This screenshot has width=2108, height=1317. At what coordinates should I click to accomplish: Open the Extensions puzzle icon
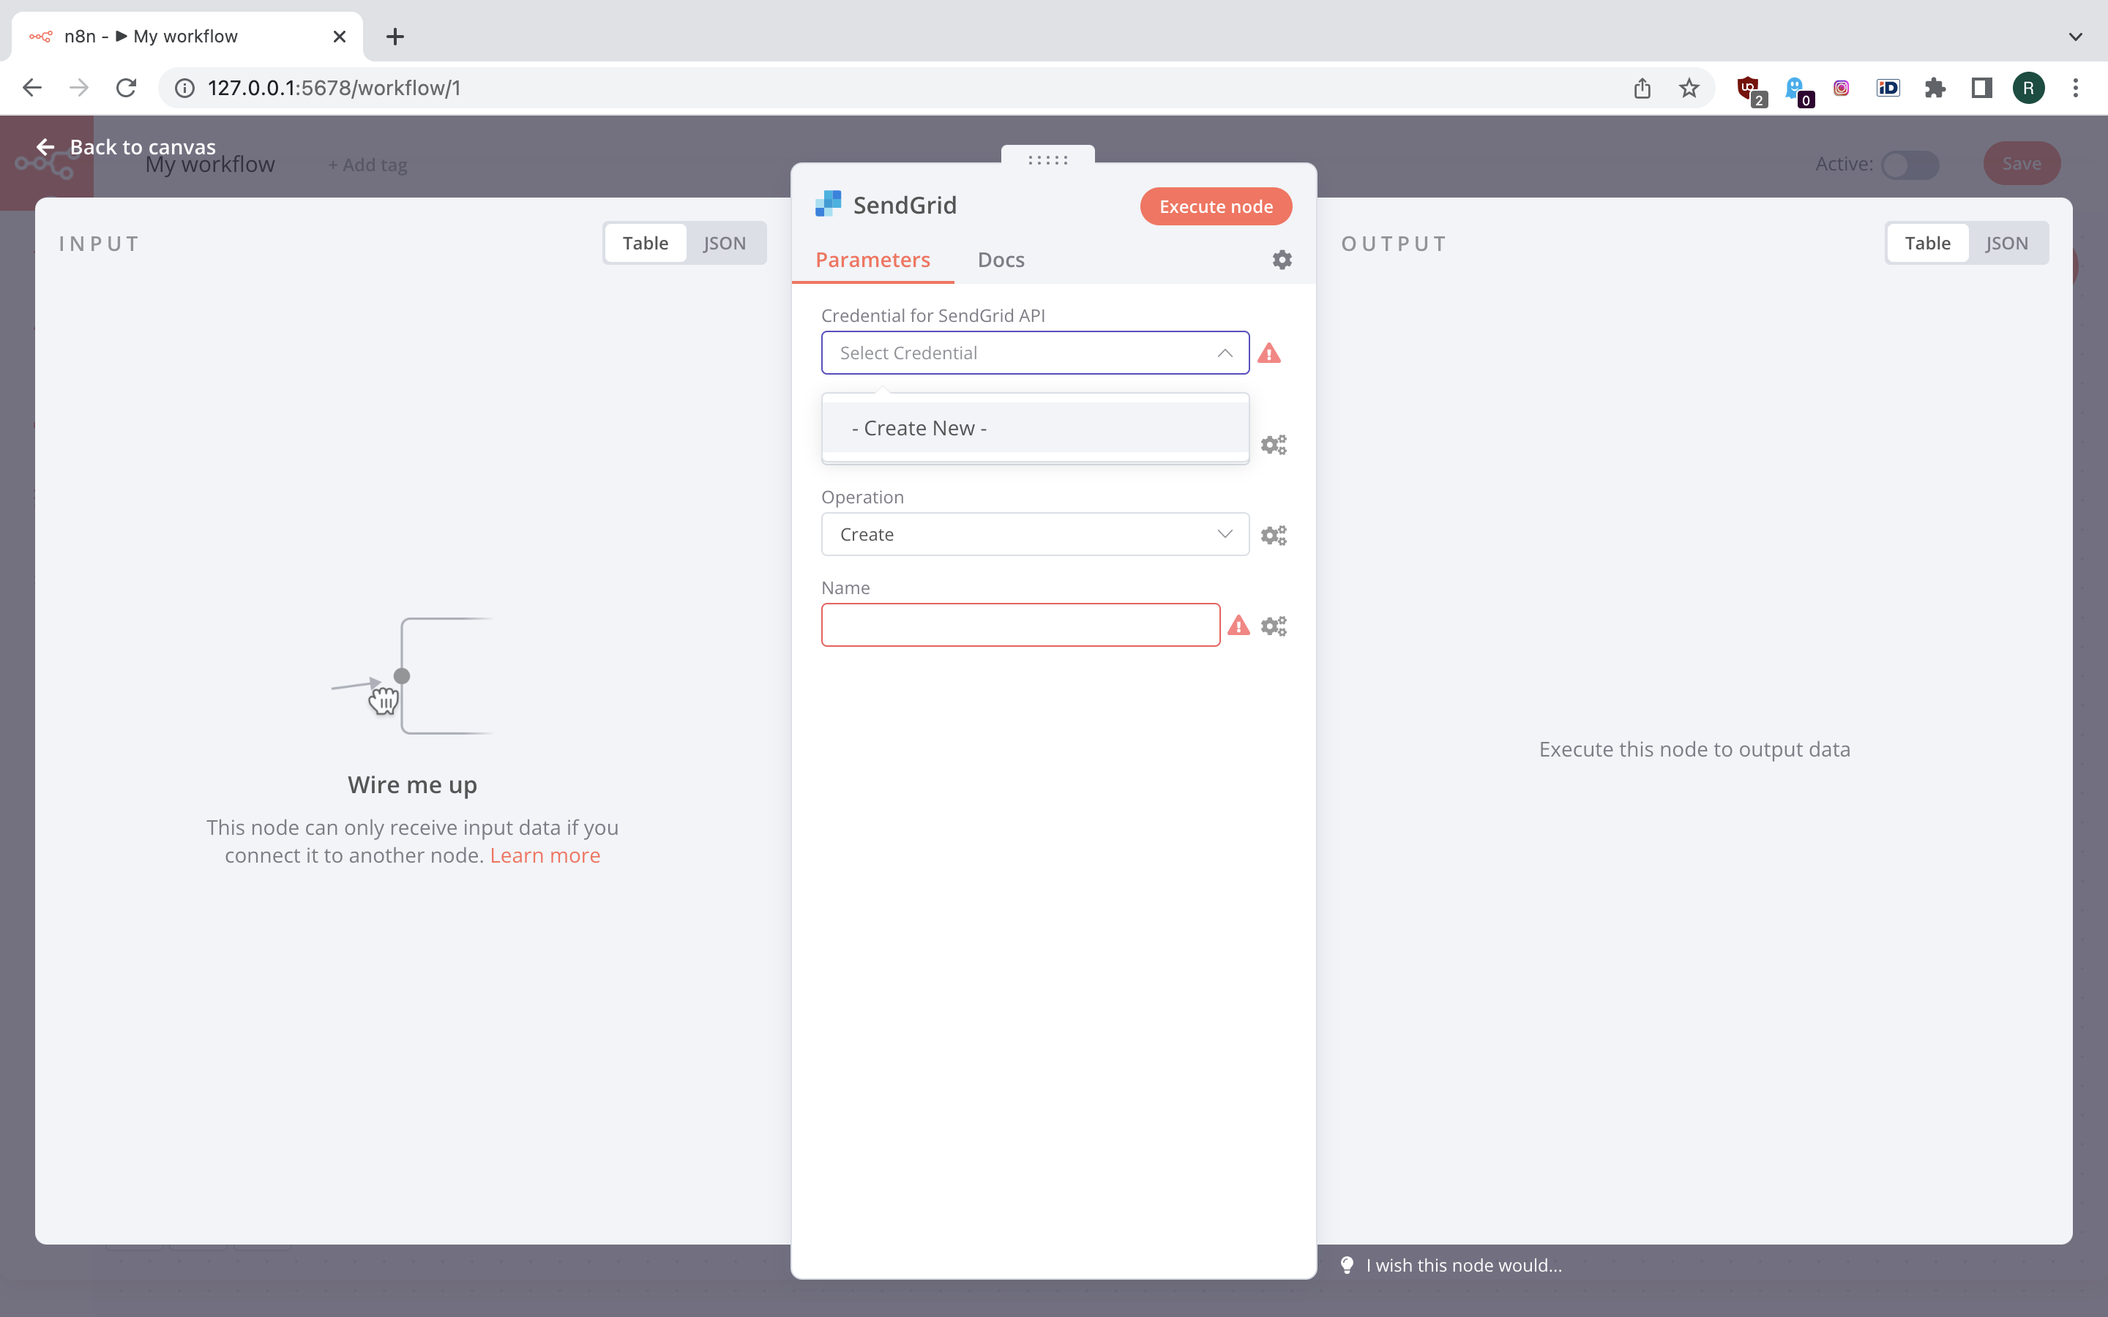1935,88
